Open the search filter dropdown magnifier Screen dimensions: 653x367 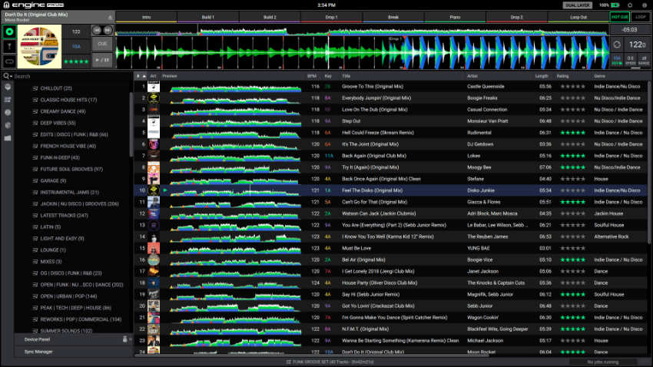[8, 76]
